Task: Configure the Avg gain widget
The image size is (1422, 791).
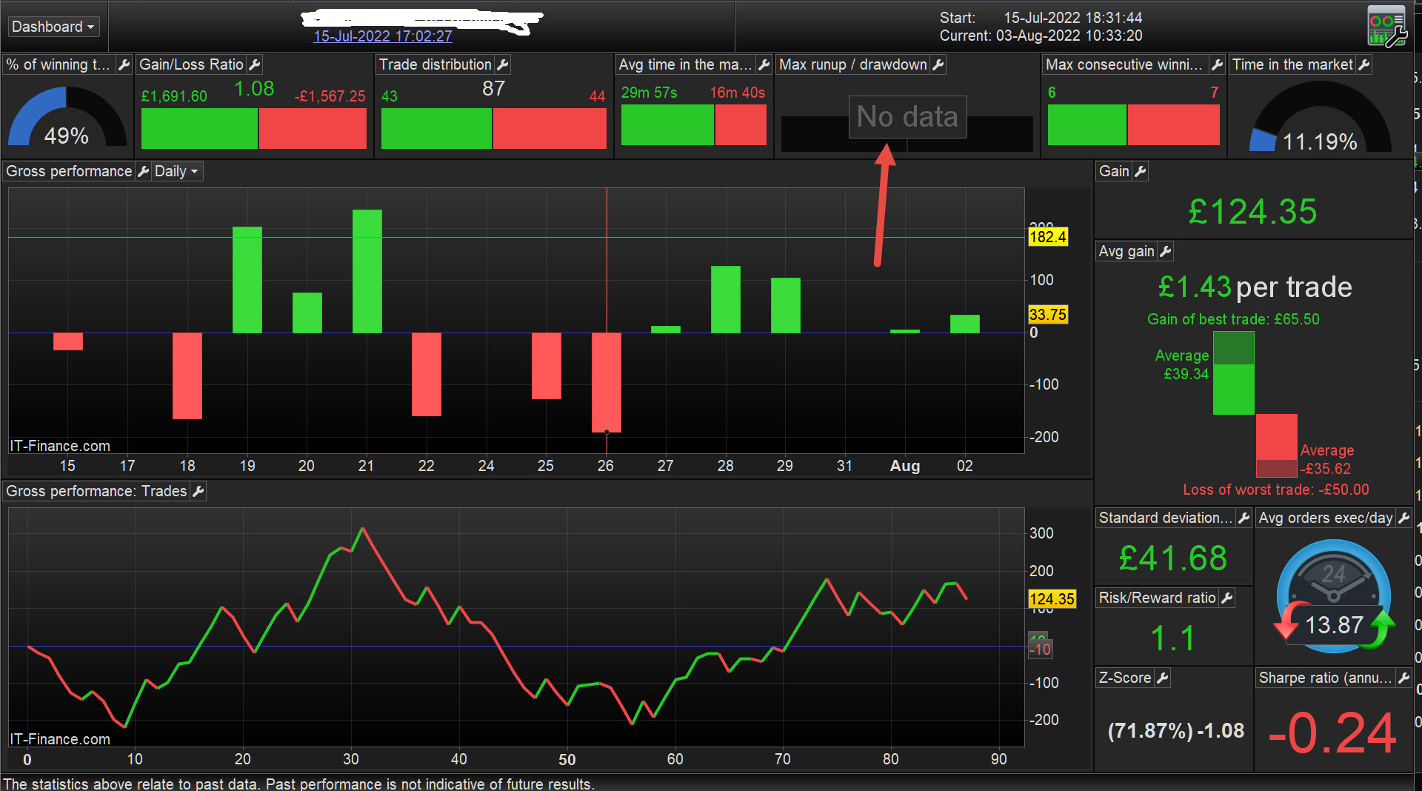Action: 1166,251
